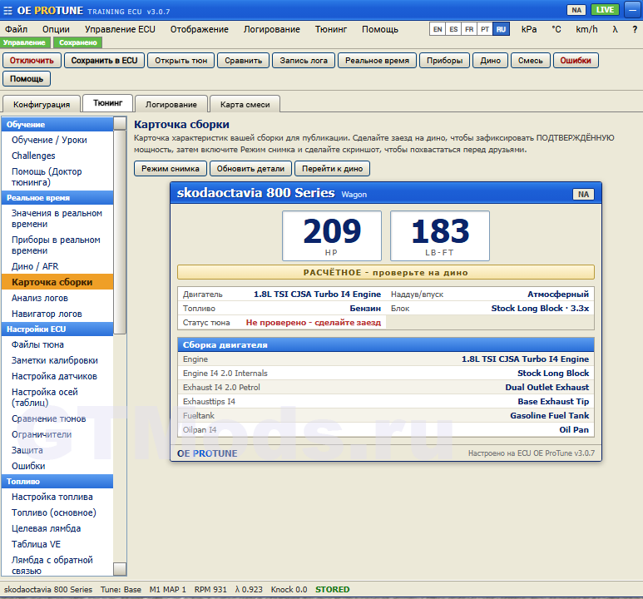643x599 pixels.
Task: Click the Помощь button below Отключить
Action: 27,79
